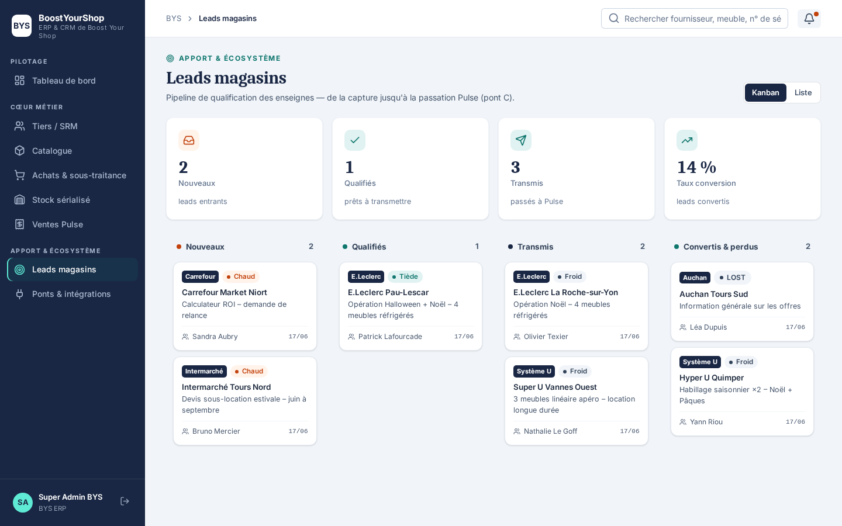The height and width of the screenshot is (526, 842).
Task: Click Super Admin BYS user name
Action: coord(71,497)
